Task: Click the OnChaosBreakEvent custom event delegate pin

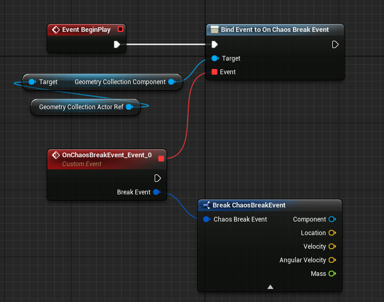Action: pyautogui.click(x=161, y=158)
